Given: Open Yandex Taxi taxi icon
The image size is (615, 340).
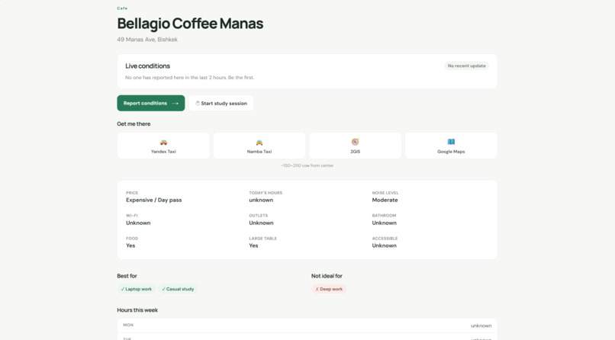Looking at the screenshot, I should point(163,143).
